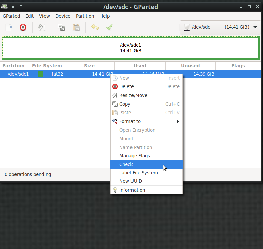This screenshot has height=249, width=263.
Task: Click the lightbulb Information icon in context menu
Action: tap(115, 190)
